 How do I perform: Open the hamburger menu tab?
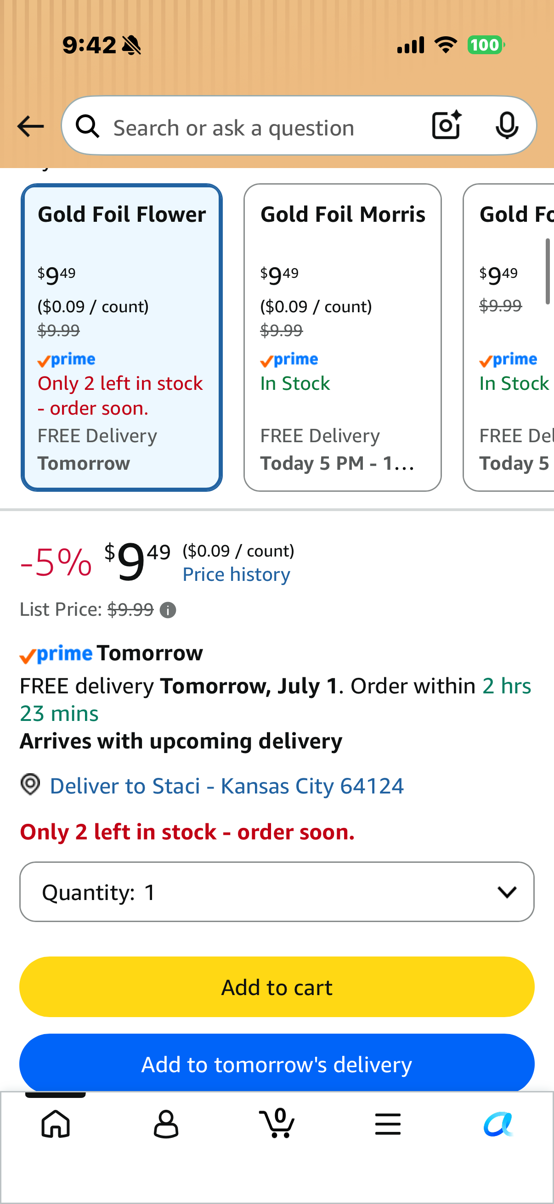(388, 1124)
